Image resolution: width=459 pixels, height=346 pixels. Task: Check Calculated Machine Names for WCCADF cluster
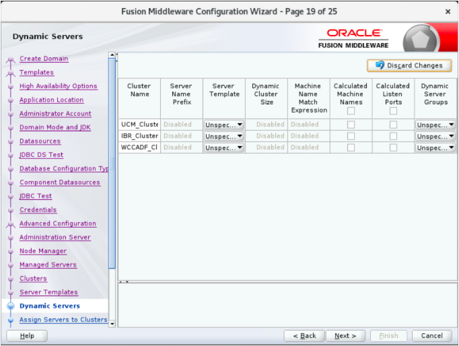click(351, 147)
